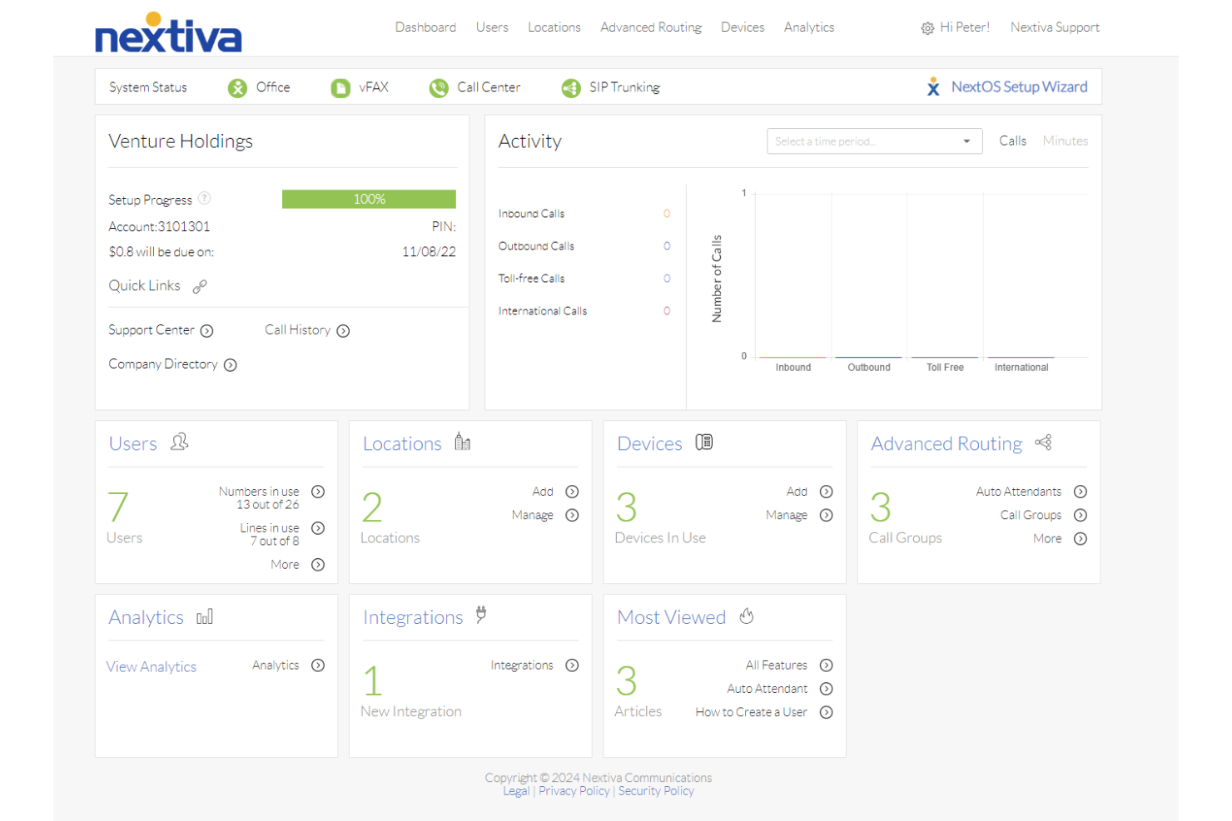Click the arrow icon next to Call History

coord(343,331)
